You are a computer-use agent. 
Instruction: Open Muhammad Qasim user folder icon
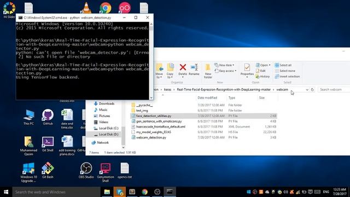pyautogui.click(x=28, y=146)
